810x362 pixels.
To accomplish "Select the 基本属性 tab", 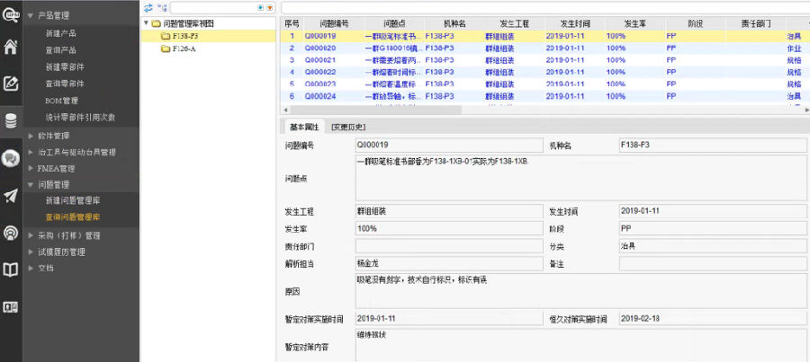I will 302,127.
